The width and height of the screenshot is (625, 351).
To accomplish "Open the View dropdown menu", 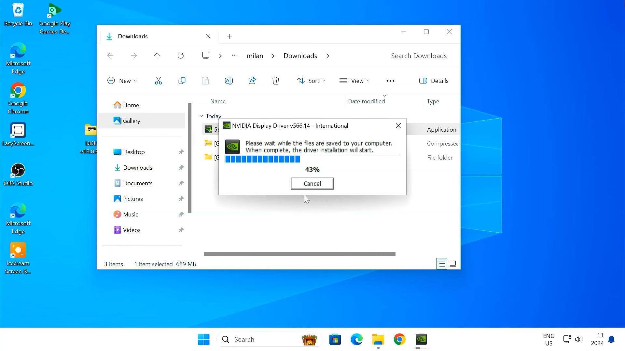I will (x=354, y=81).
